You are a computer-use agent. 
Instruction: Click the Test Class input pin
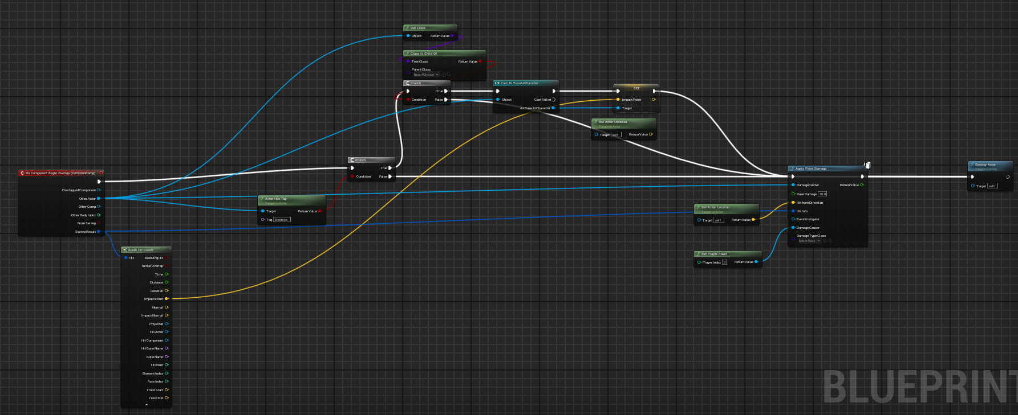pos(408,61)
